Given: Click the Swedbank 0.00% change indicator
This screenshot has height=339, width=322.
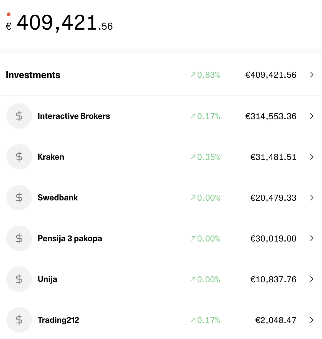Looking at the screenshot, I should point(205,198).
